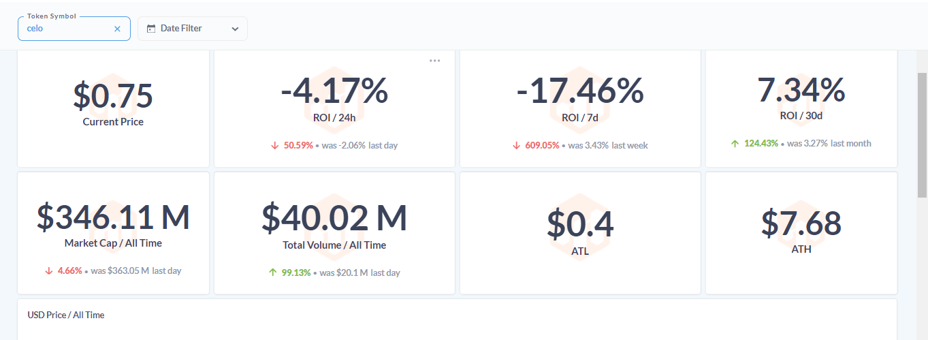Open the Date Filter dropdown
Screen dimensions: 928x340
(193, 29)
